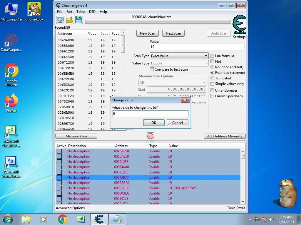Click OK in Change Value dialog

(x=154, y=123)
